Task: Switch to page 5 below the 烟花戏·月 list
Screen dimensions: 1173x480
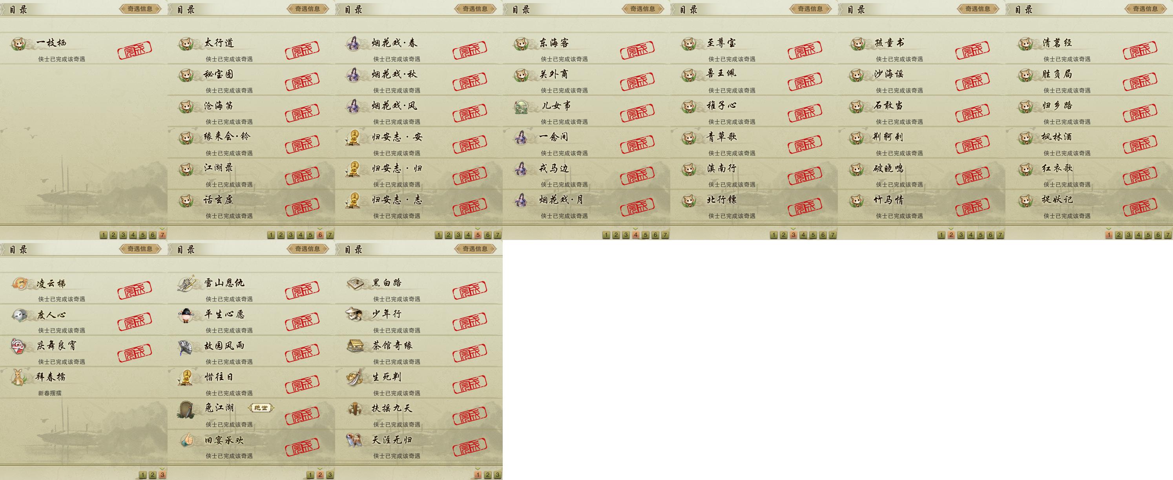Action: tap(646, 235)
